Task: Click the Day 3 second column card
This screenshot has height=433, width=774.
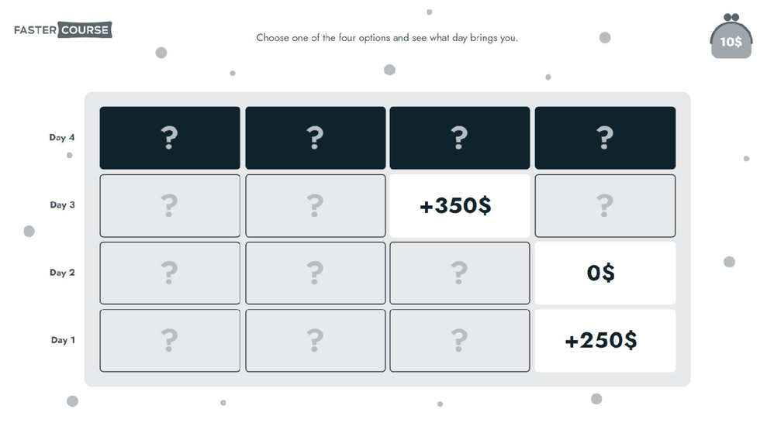Action: (x=315, y=205)
